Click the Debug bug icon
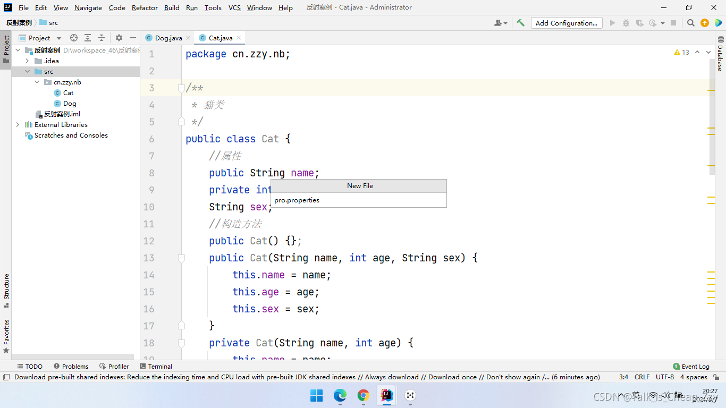Image resolution: width=726 pixels, height=408 pixels. tap(626, 23)
